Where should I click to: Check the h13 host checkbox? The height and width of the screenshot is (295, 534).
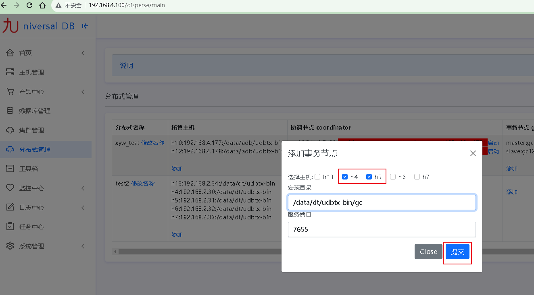[318, 177]
